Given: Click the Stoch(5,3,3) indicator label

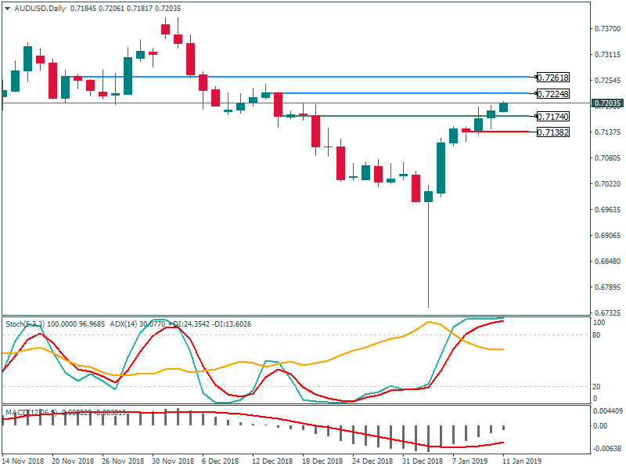Looking at the screenshot, I should 25,324.
